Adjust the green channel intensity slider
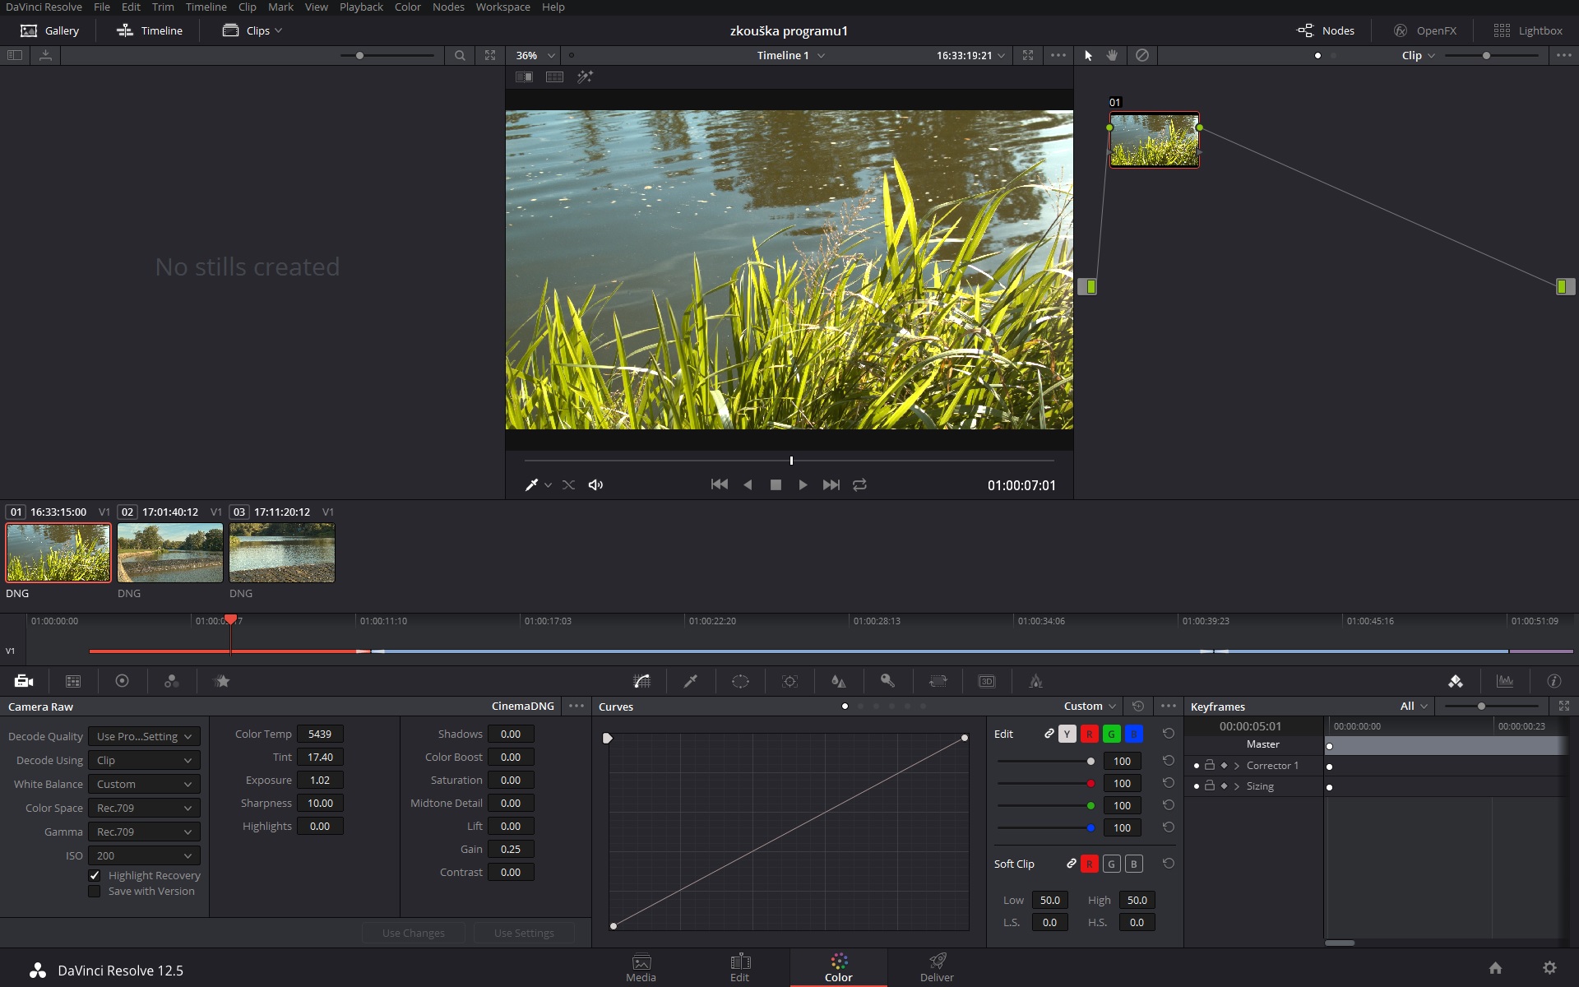The image size is (1579, 987). coord(1090,806)
